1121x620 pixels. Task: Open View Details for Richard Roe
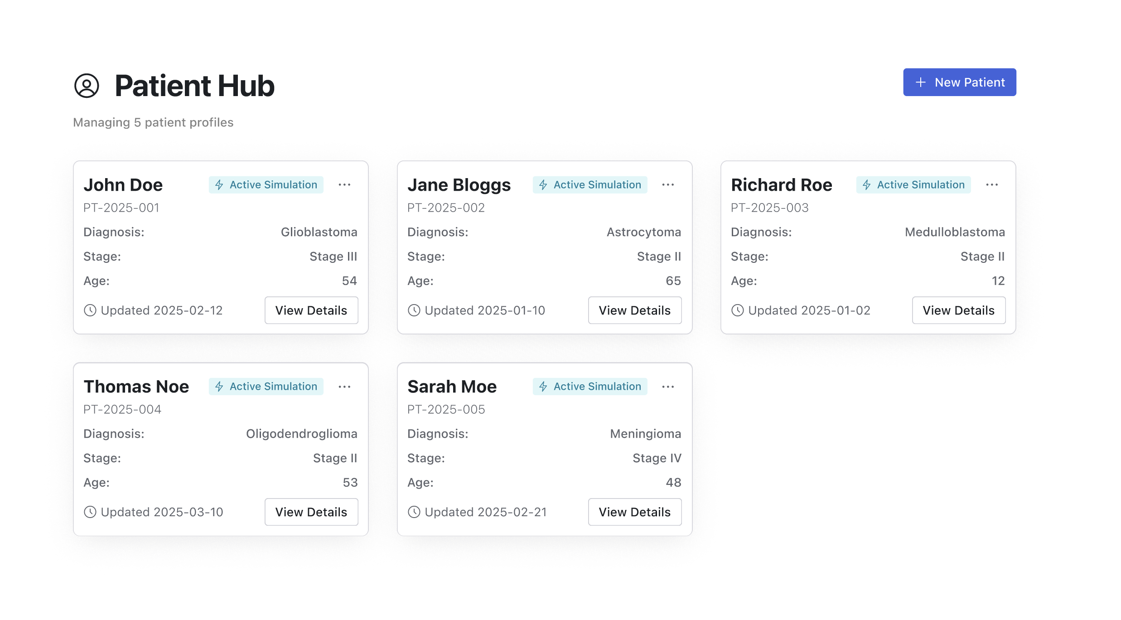[x=959, y=310]
